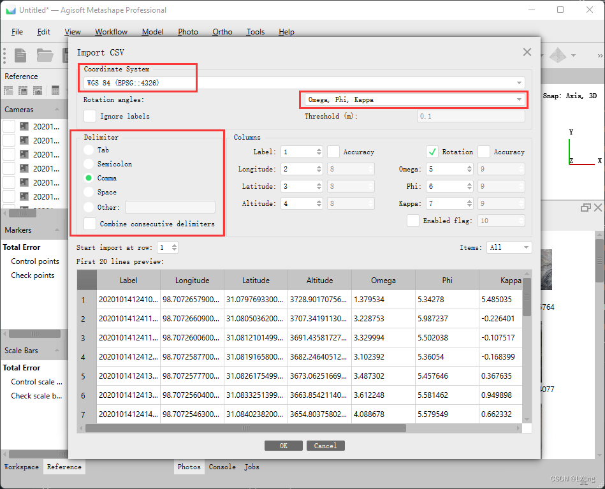Adjust the Start import at row stepper
The width and height of the screenshot is (605, 489).
coord(175,247)
